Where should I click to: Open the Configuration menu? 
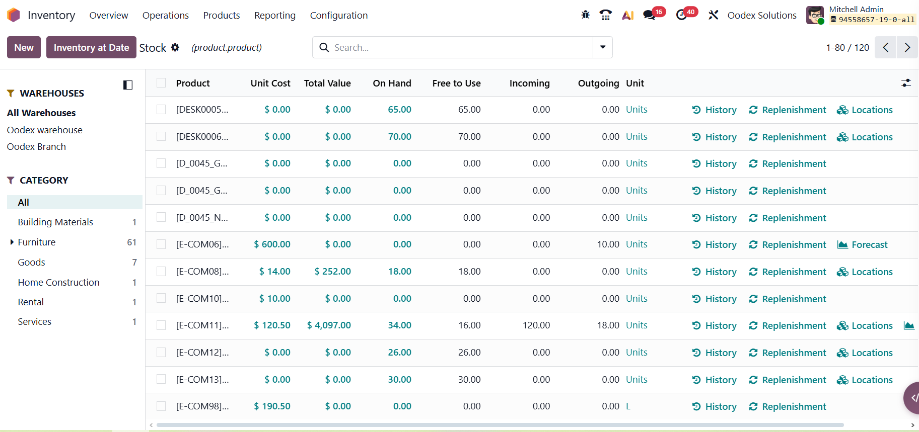click(338, 15)
